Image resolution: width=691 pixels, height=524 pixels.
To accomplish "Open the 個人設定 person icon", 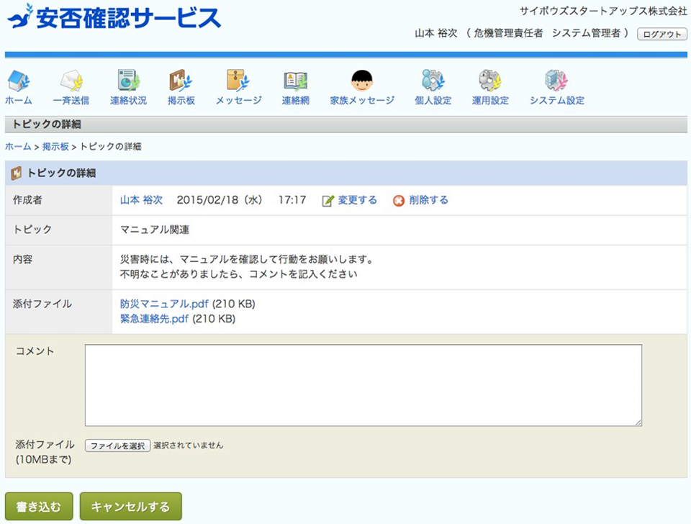I will 433,80.
